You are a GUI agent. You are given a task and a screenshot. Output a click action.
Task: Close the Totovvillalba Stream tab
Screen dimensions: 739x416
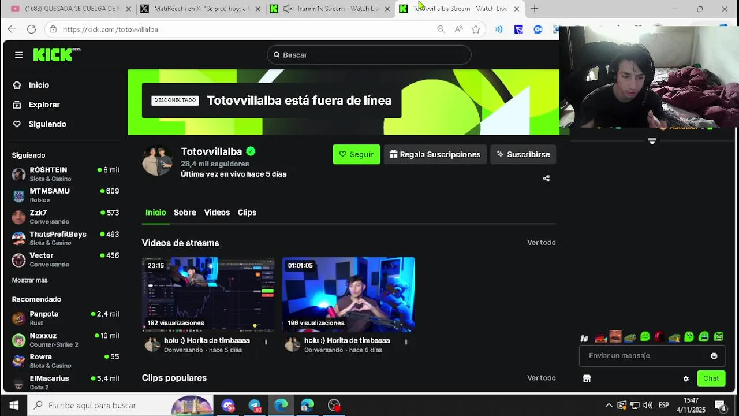coord(517,9)
